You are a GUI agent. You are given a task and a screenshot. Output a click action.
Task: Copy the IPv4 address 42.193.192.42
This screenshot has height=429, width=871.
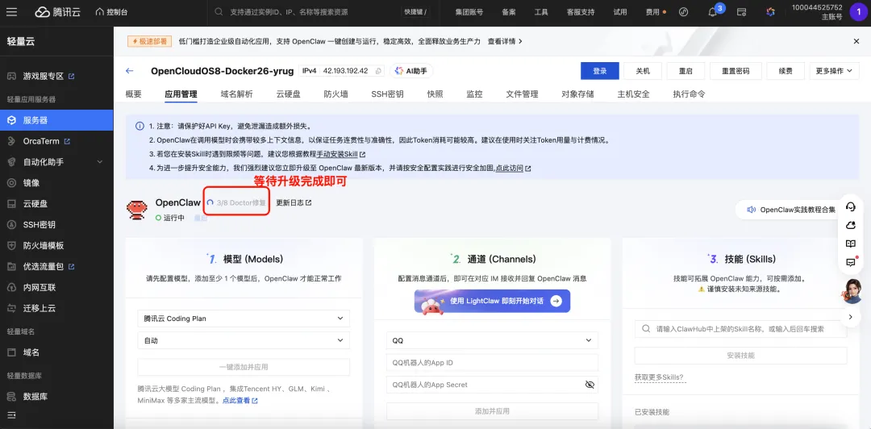coord(378,71)
